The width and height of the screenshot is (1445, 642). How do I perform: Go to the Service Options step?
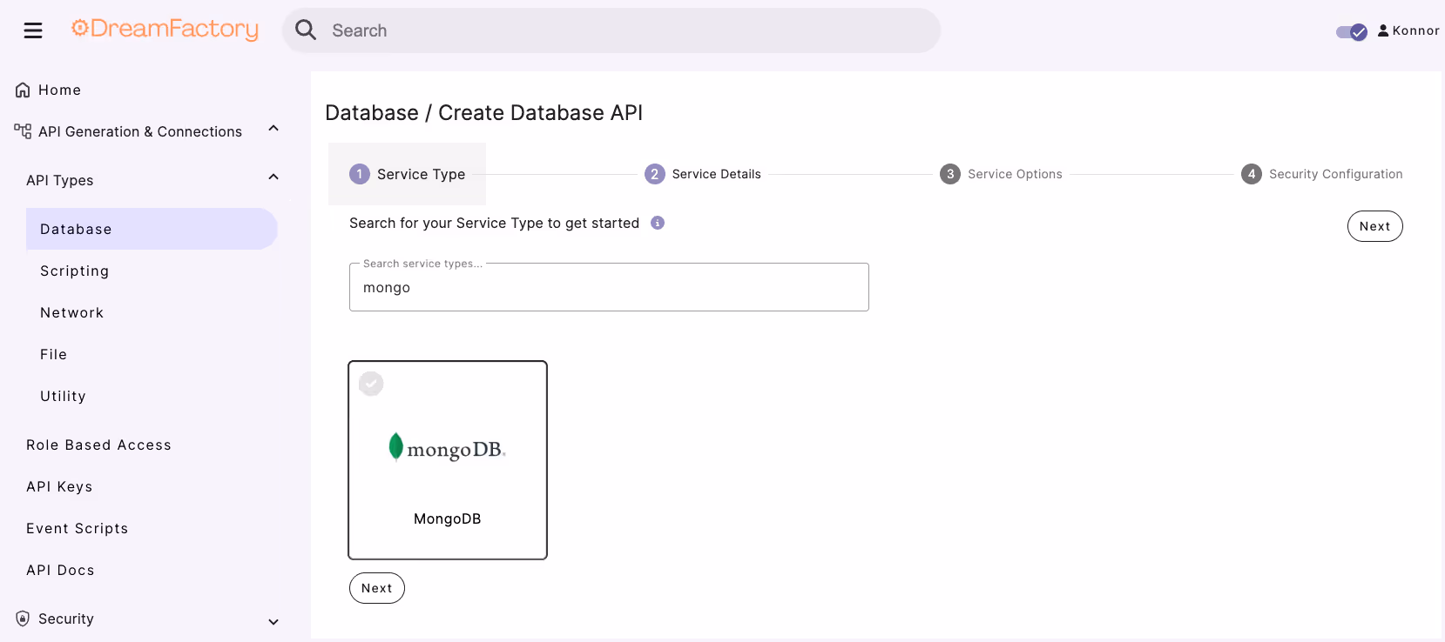[1001, 174]
